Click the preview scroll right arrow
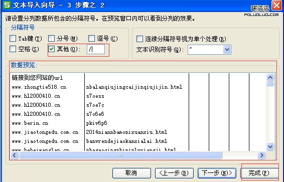Image resolution: width=284 pixels, height=182 pixels. point(261,155)
